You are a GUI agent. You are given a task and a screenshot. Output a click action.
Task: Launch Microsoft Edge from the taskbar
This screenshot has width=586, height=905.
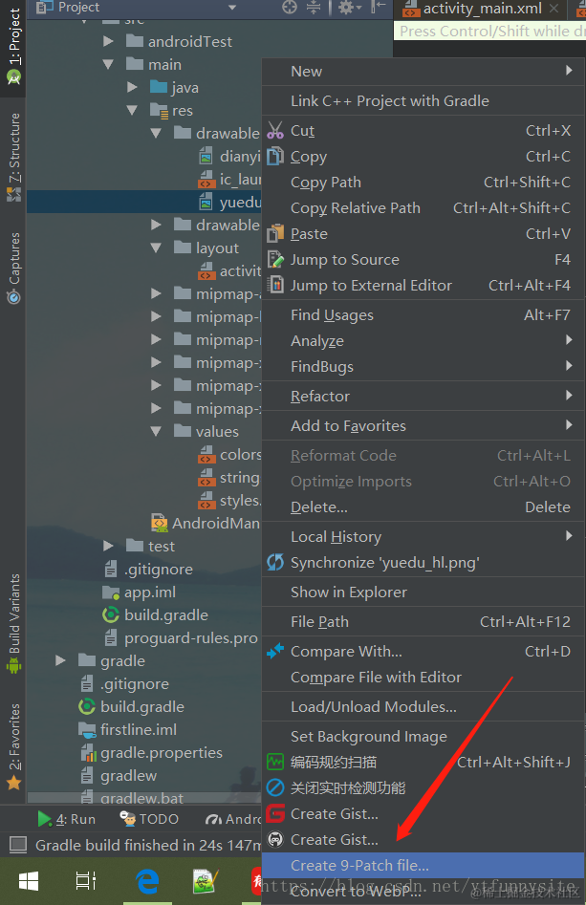click(x=148, y=881)
